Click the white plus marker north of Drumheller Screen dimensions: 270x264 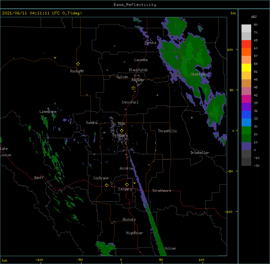point(192,118)
